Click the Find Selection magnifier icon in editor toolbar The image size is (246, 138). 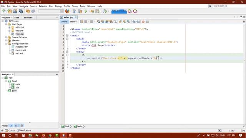click(x=98, y=22)
